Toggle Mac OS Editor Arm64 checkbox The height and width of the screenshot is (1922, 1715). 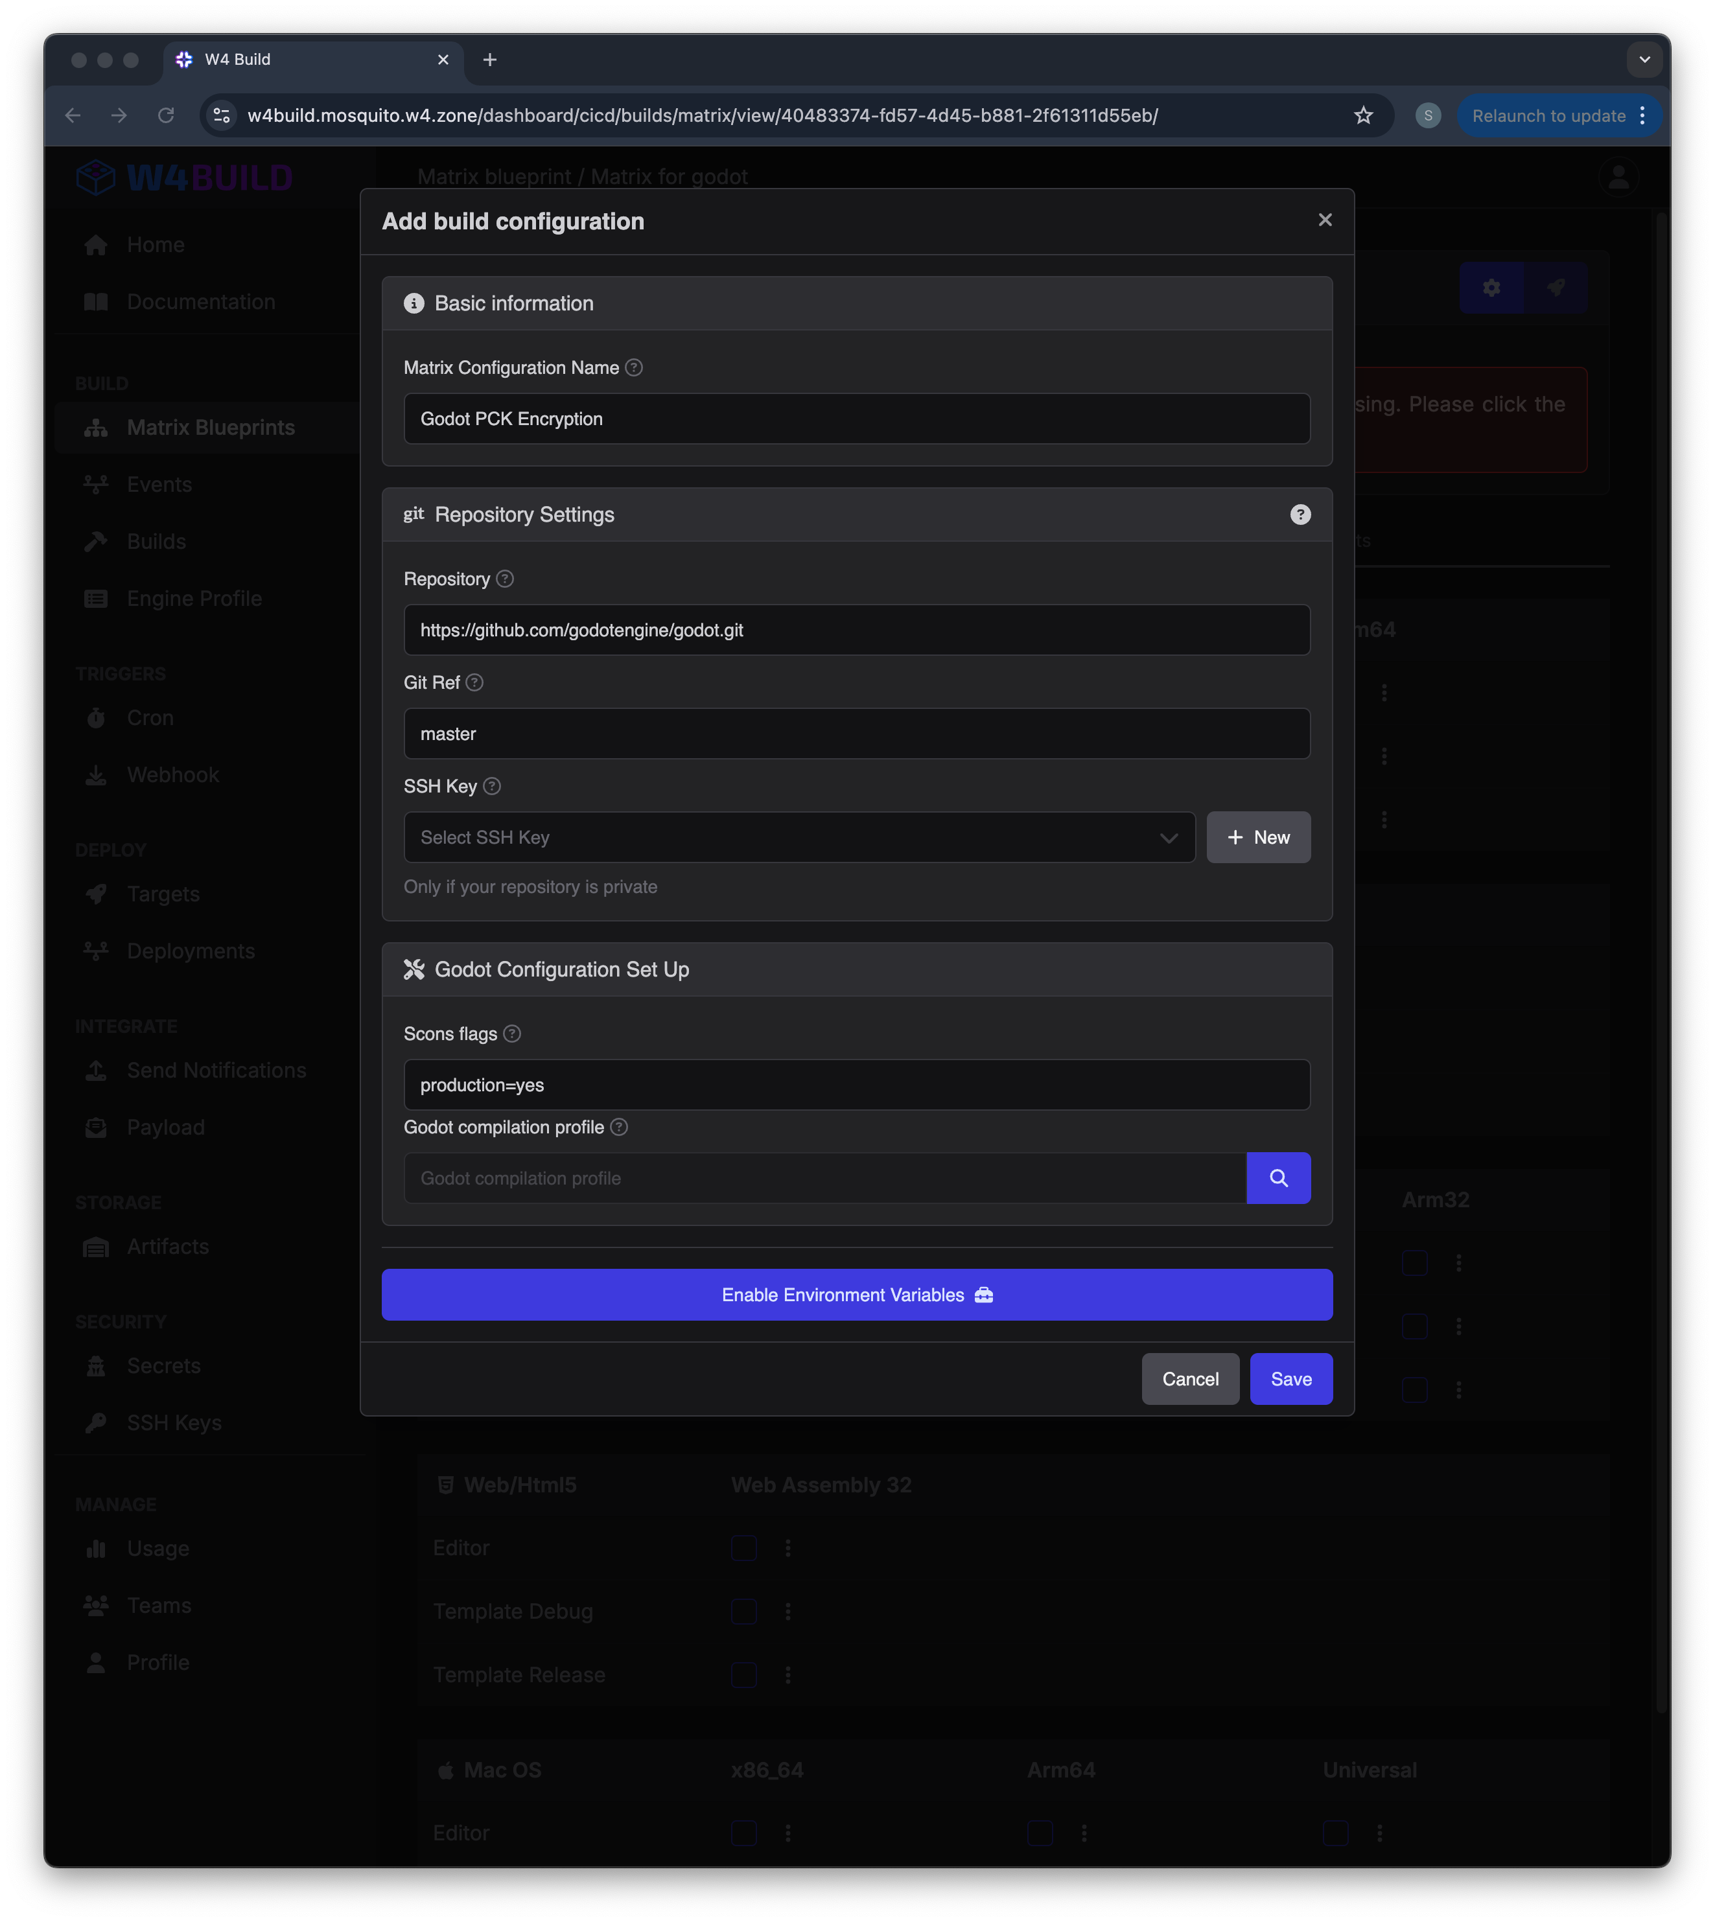pyautogui.click(x=1040, y=1833)
